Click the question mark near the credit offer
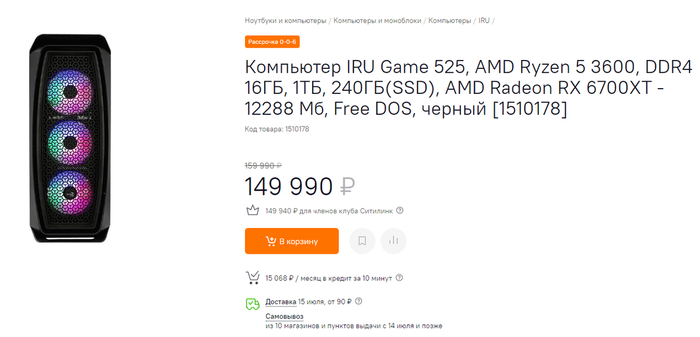The height and width of the screenshot is (337, 700). (x=400, y=278)
